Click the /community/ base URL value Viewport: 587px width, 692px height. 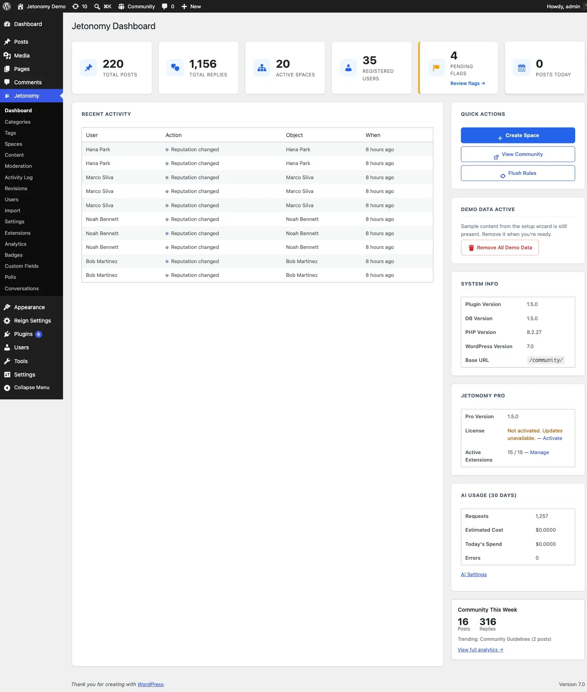click(x=546, y=360)
